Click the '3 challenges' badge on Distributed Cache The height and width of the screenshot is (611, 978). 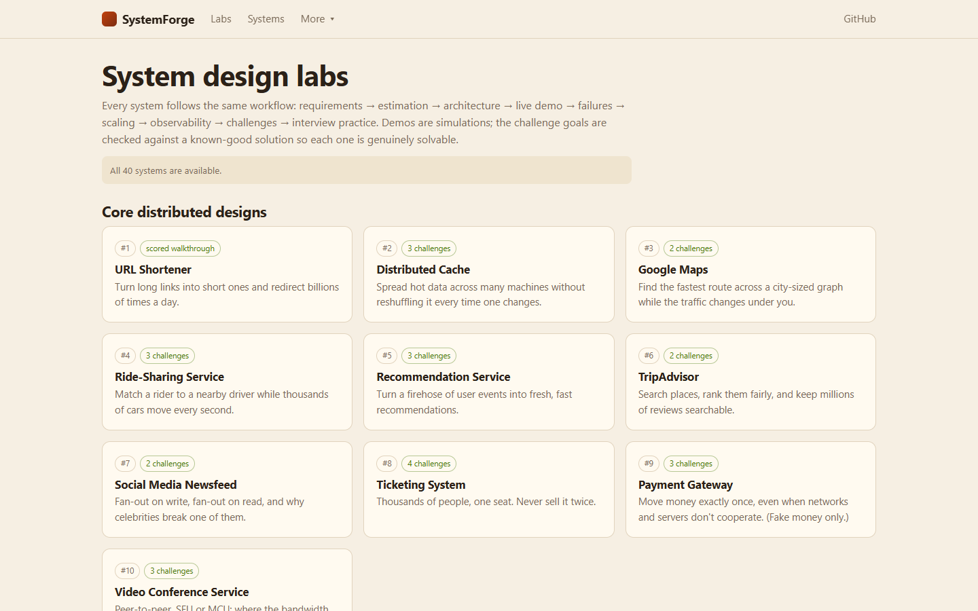pyautogui.click(x=429, y=248)
